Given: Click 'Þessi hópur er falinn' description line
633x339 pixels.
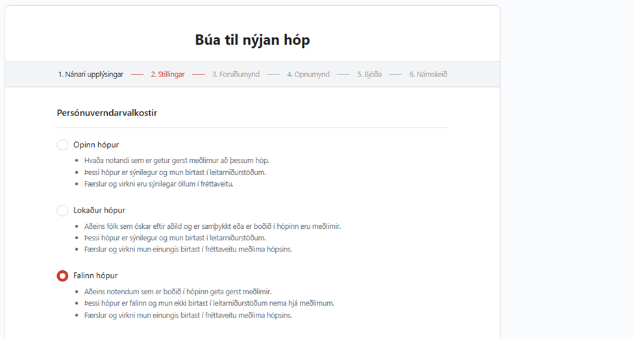Looking at the screenshot, I should tap(209, 303).
